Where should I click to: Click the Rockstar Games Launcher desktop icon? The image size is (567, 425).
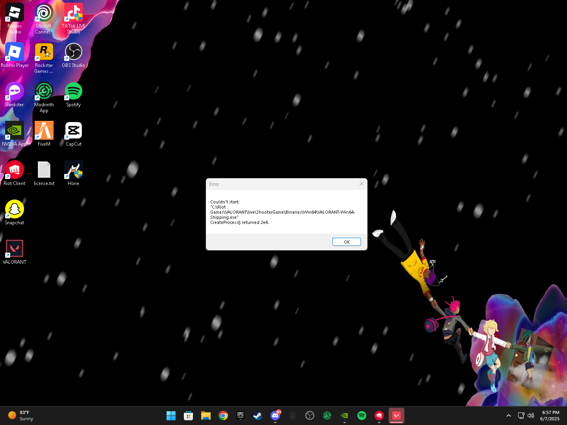(44, 58)
